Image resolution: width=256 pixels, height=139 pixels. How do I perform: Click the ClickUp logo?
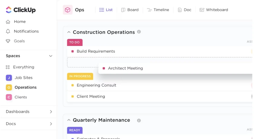(21, 10)
